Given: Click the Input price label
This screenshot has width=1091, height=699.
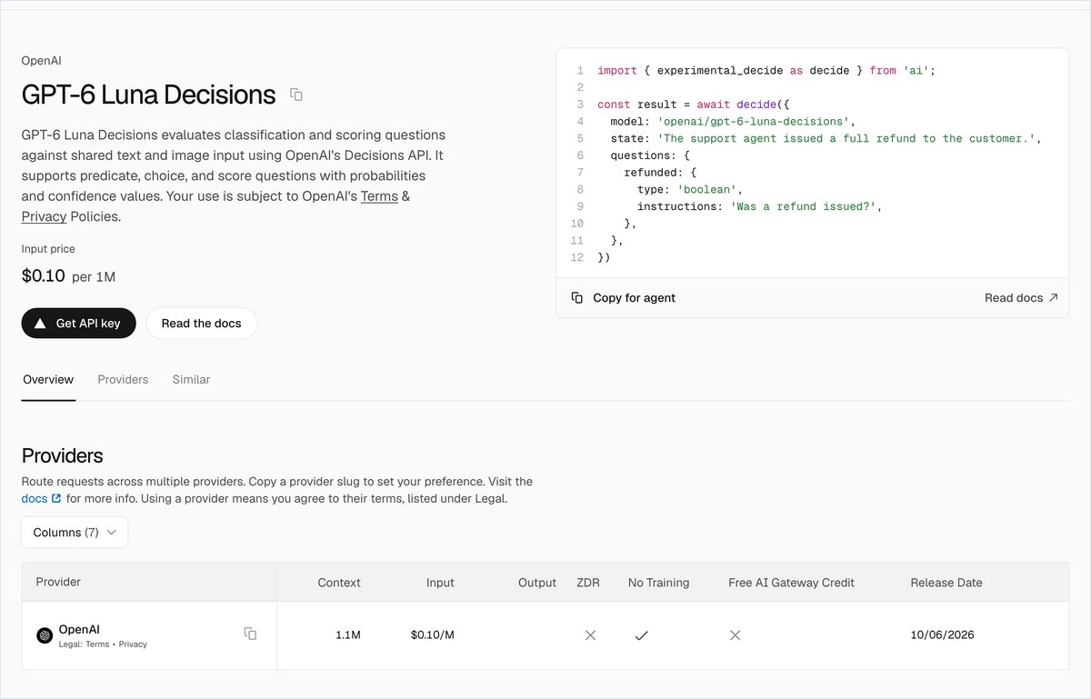Looking at the screenshot, I should [48, 249].
